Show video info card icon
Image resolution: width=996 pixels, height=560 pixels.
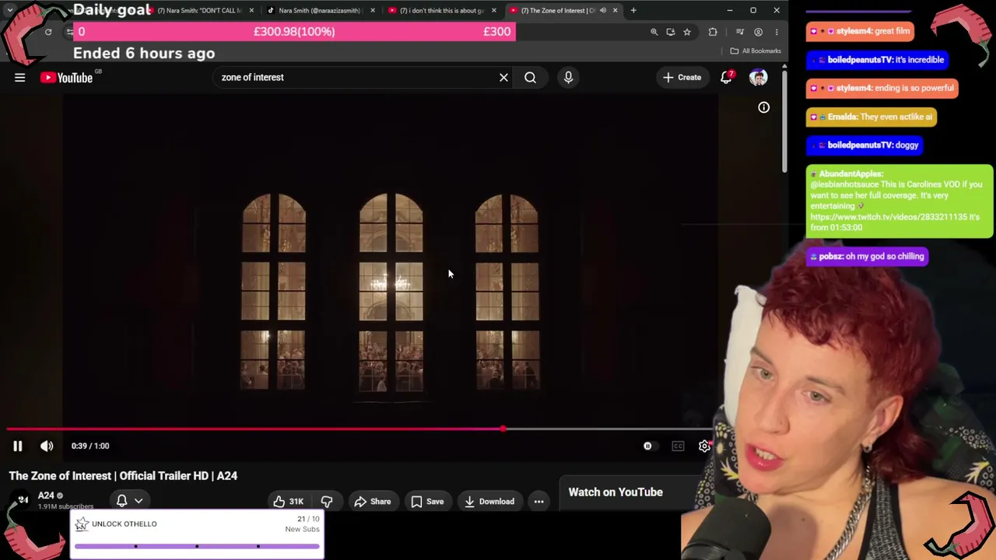(763, 107)
